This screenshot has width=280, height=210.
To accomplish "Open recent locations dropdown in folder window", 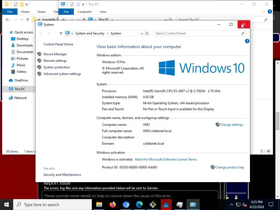I will pyautogui.click(x=22, y=20).
